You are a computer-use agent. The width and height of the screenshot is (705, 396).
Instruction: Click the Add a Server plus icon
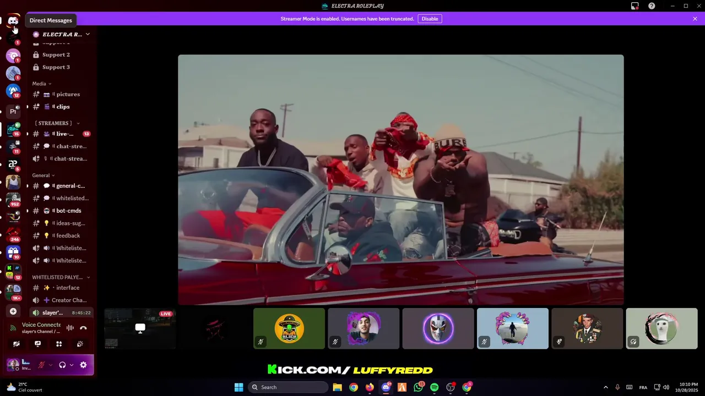(13, 311)
